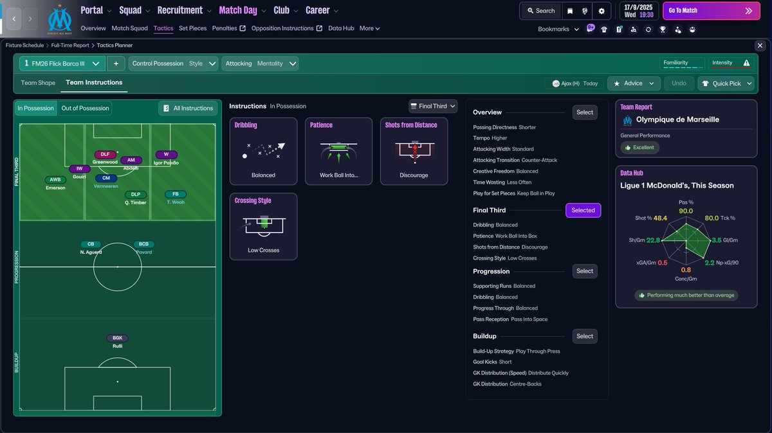
Task: Click Full-Time Report breadcrumb
Action: click(x=71, y=46)
